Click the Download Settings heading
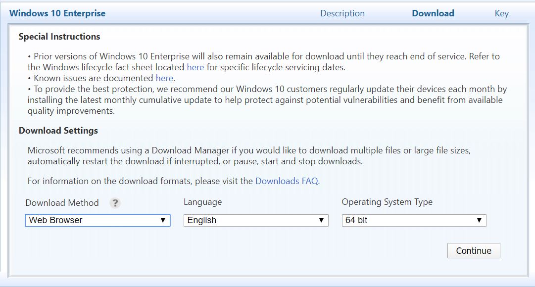The image size is (535, 287). coord(58,130)
